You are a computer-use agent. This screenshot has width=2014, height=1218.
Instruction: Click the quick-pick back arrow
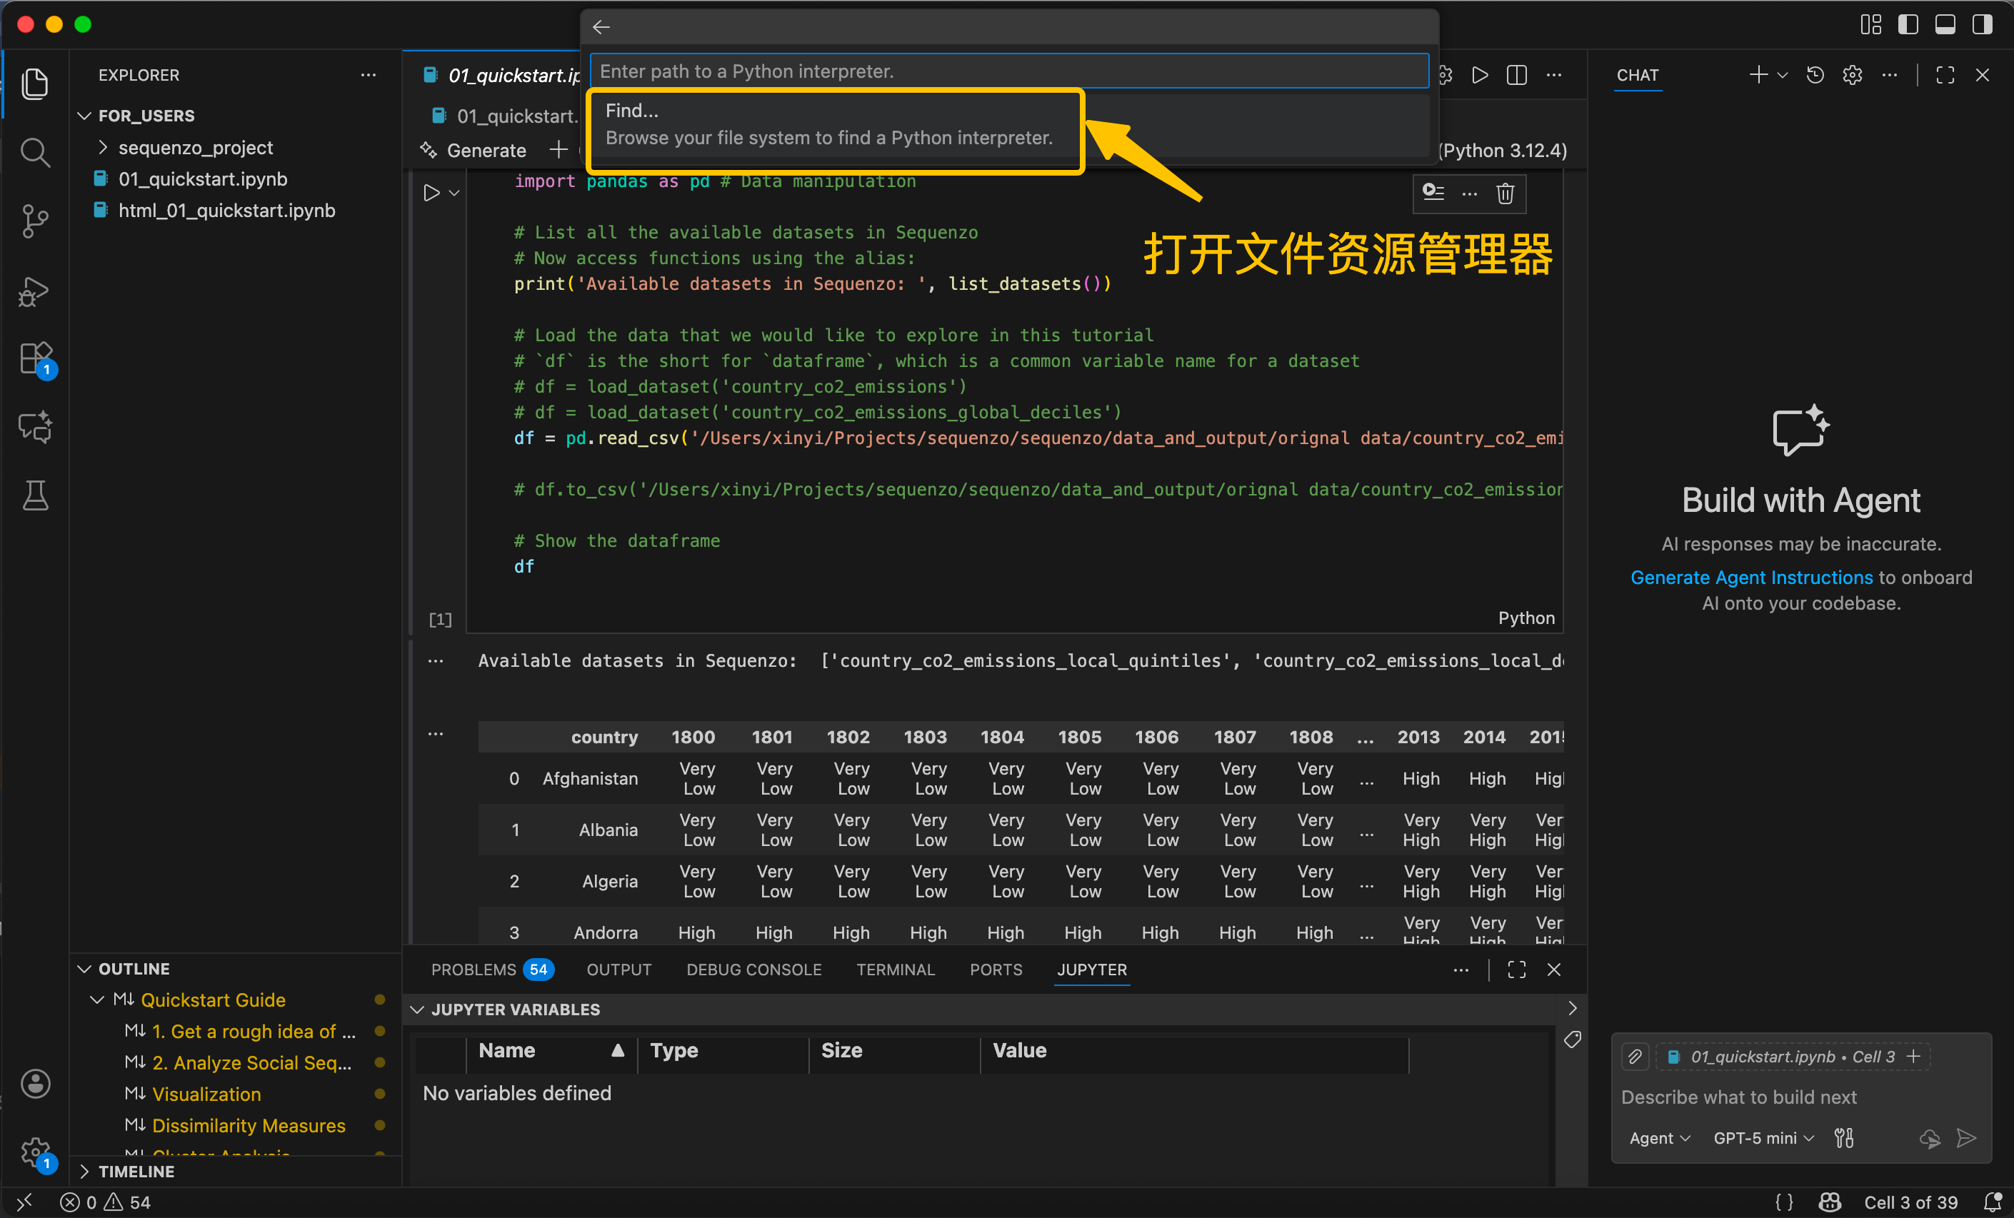pyautogui.click(x=601, y=27)
